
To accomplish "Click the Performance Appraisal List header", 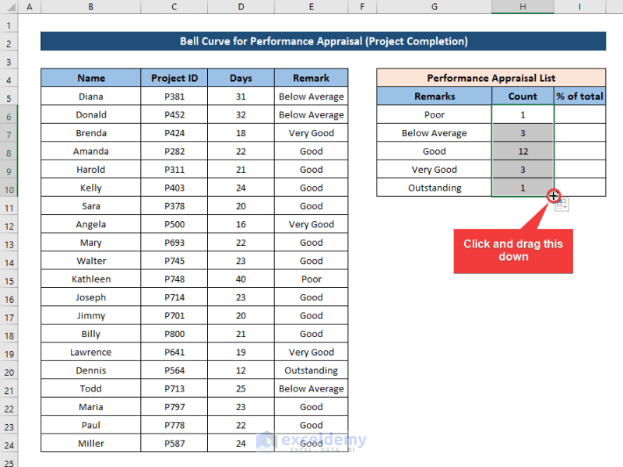I will click(x=491, y=78).
